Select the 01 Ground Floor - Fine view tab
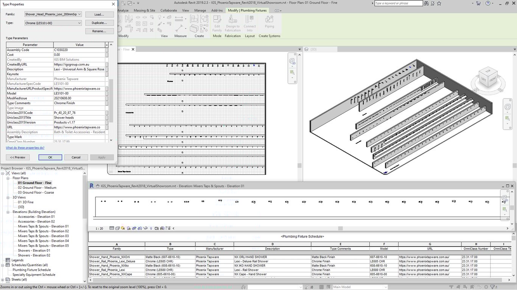517x290 pixels. point(123,49)
